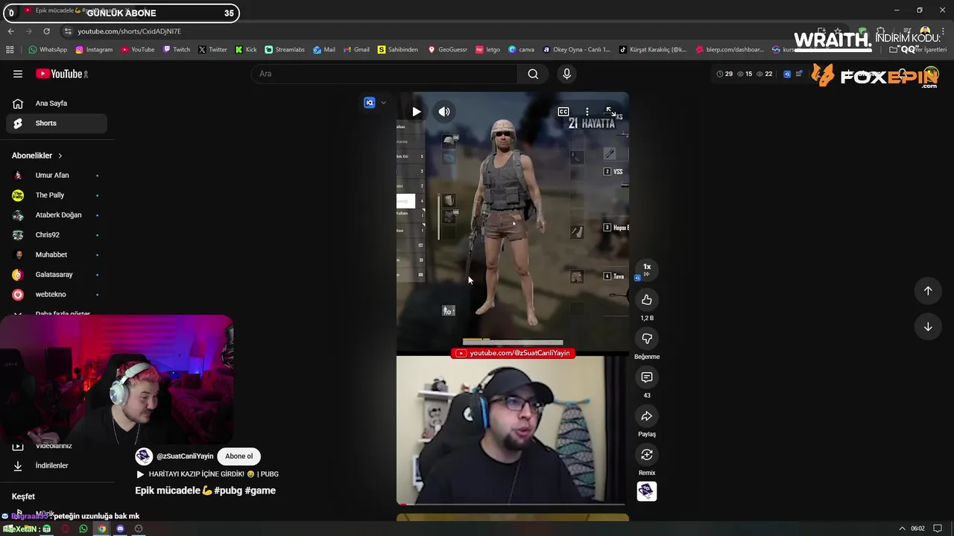Open the Ataberk Doğan channel
Viewport: 954px width, 536px height.
coord(57,215)
